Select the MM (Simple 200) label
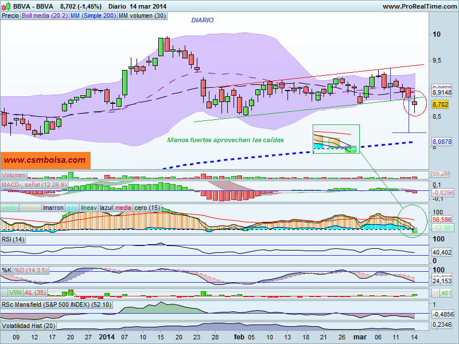This screenshot has height=344, width=459. (x=93, y=16)
